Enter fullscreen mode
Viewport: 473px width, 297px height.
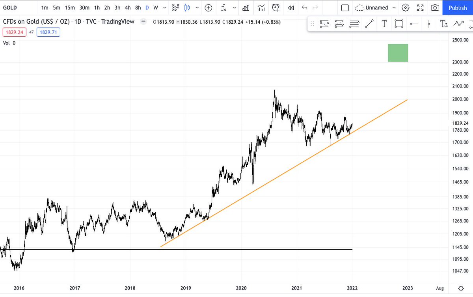[x=420, y=7]
